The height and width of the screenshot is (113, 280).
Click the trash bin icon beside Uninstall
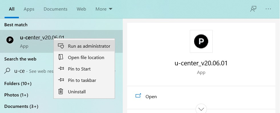(x=61, y=91)
